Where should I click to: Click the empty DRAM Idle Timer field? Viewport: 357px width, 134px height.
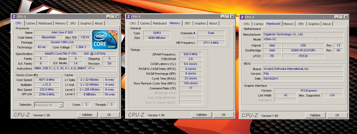191,93
